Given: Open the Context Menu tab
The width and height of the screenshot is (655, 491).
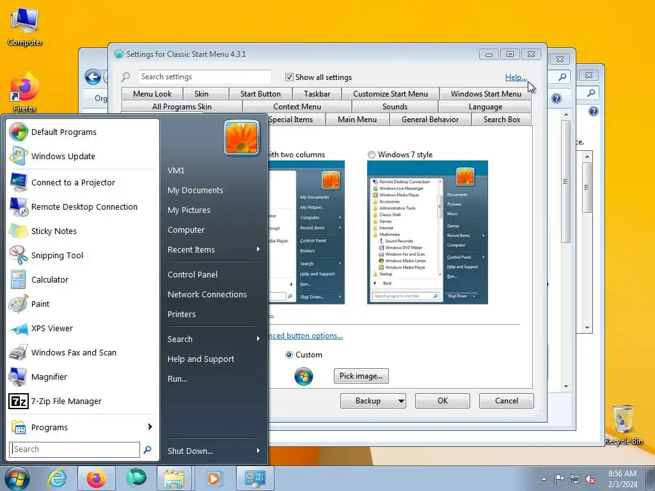Looking at the screenshot, I should (x=297, y=107).
